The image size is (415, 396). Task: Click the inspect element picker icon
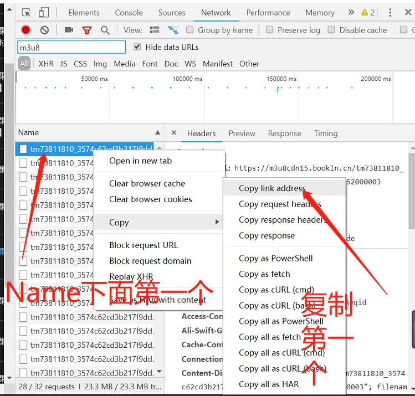26,12
